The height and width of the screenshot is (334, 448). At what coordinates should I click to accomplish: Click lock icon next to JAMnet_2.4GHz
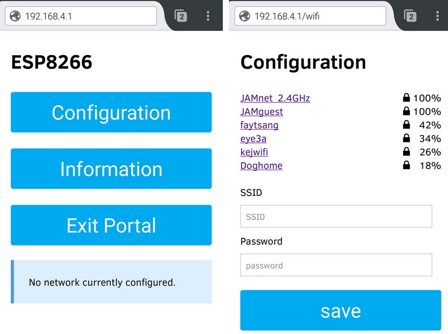click(x=406, y=98)
